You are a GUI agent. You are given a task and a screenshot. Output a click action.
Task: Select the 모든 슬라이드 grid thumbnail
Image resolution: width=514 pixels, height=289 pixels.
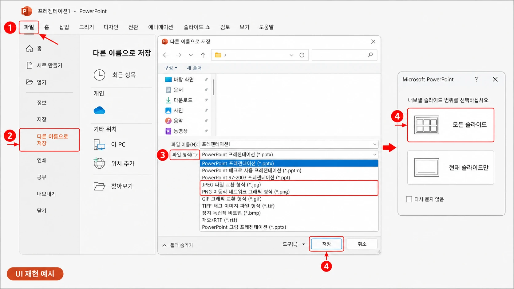coord(426,125)
